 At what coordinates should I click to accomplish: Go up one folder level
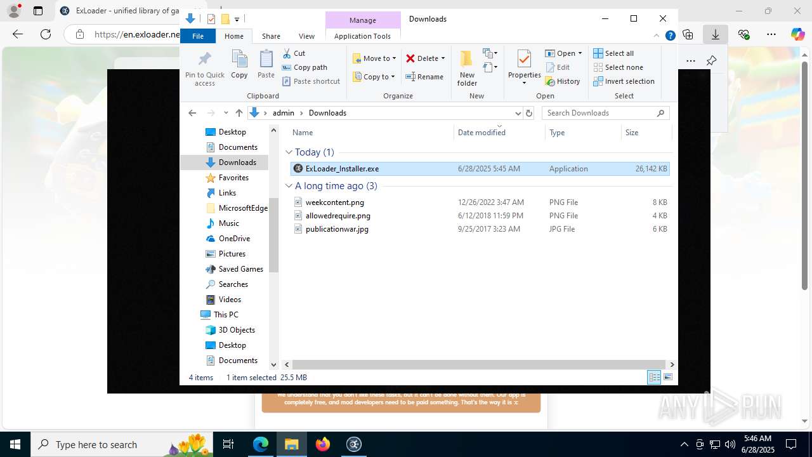click(239, 113)
